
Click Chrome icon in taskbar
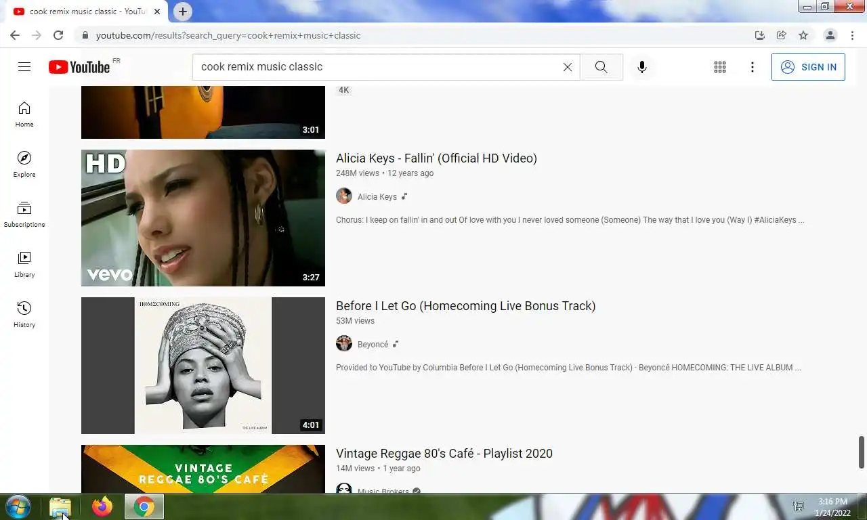pos(144,506)
